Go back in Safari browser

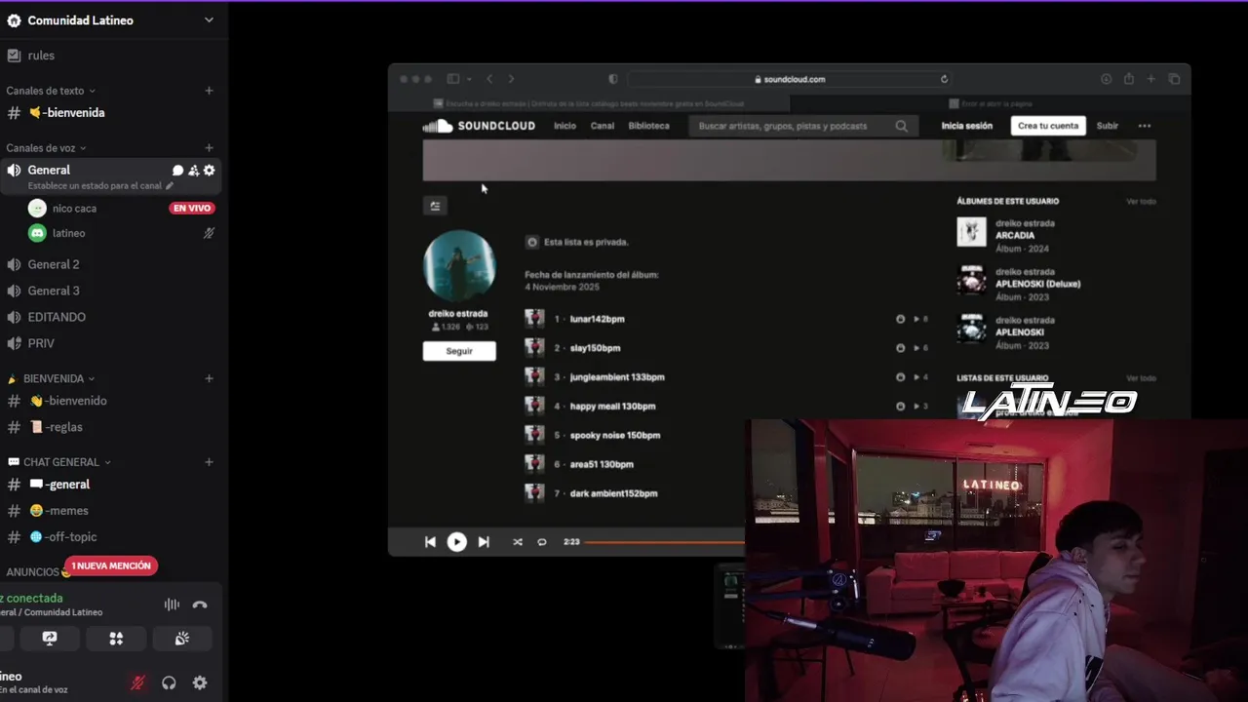click(489, 79)
